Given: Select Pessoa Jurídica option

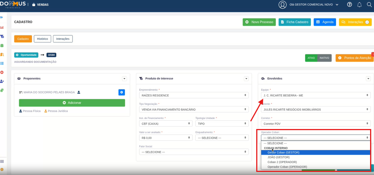Looking at the screenshot, I should 56,111.
